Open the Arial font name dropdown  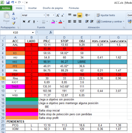tap(44, 15)
